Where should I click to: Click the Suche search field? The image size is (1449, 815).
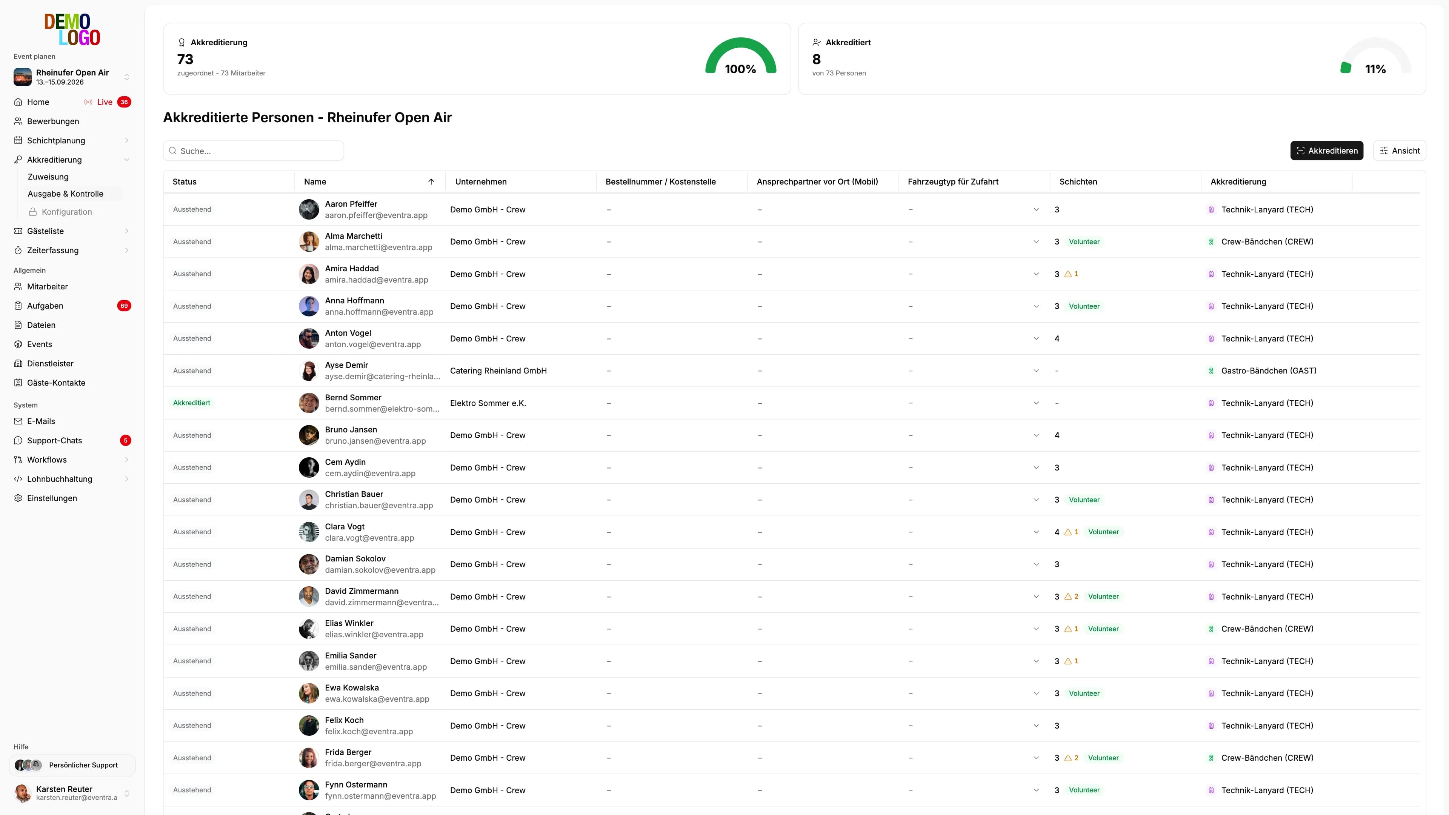pos(254,151)
